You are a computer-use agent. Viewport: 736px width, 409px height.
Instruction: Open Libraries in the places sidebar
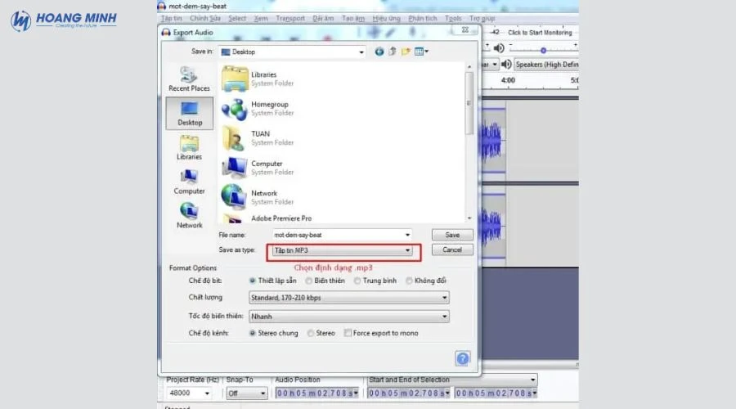click(x=189, y=147)
